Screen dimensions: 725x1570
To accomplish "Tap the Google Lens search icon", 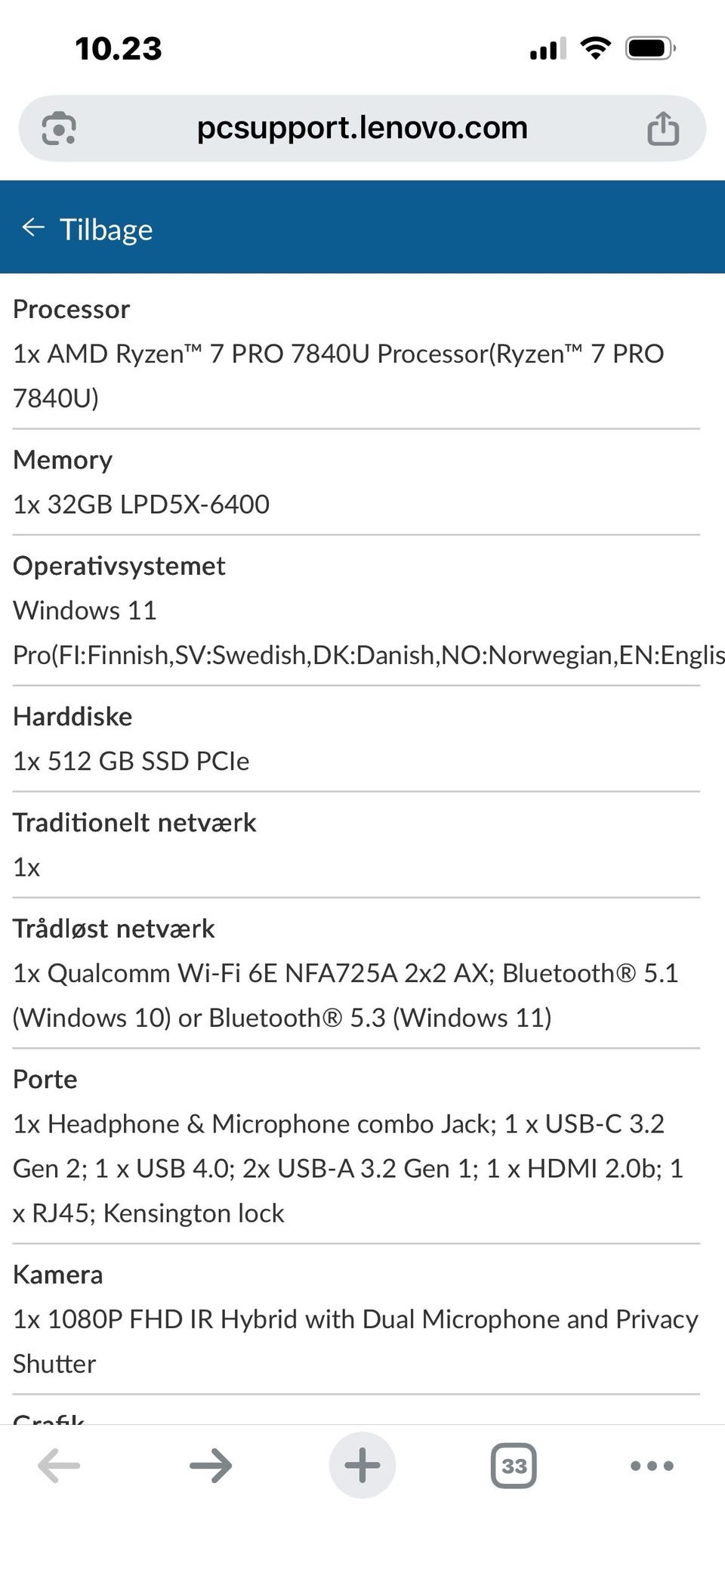I will [x=59, y=128].
